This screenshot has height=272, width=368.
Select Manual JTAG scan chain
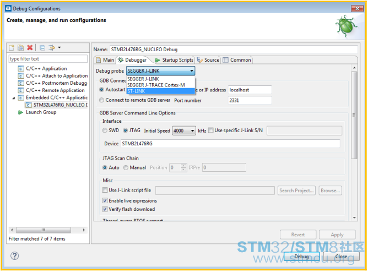point(126,167)
